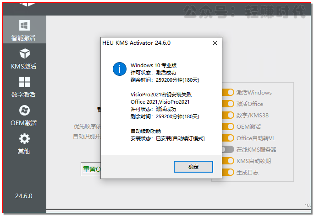Screen dimensions: 314x216
Task: Click the green 重置 link
Action: [x=90, y=169]
